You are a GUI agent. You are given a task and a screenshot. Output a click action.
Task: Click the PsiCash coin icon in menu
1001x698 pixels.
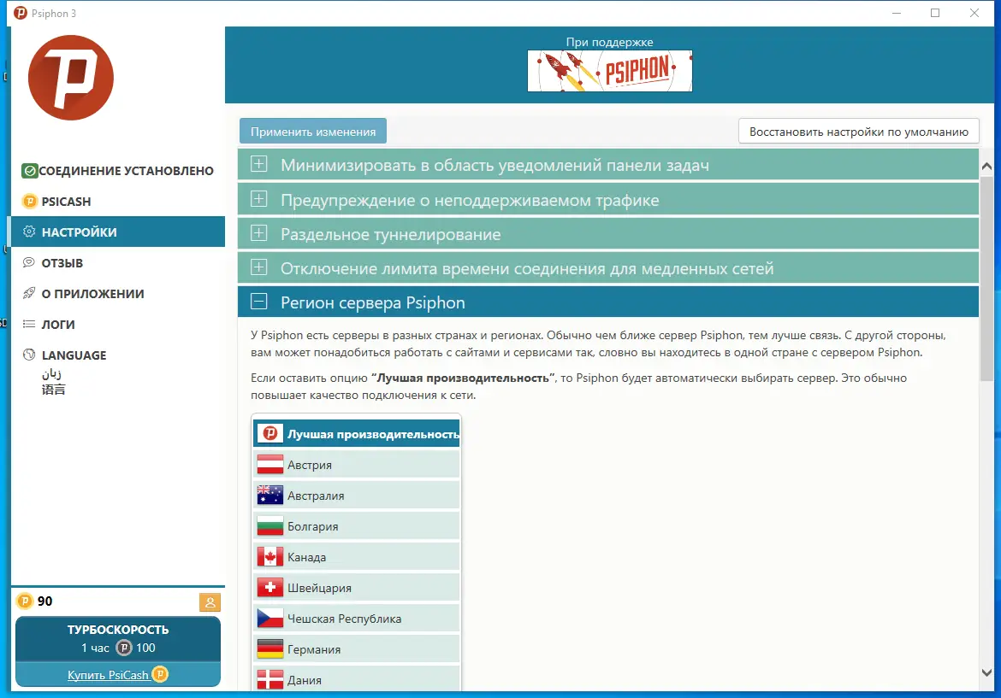[29, 202]
